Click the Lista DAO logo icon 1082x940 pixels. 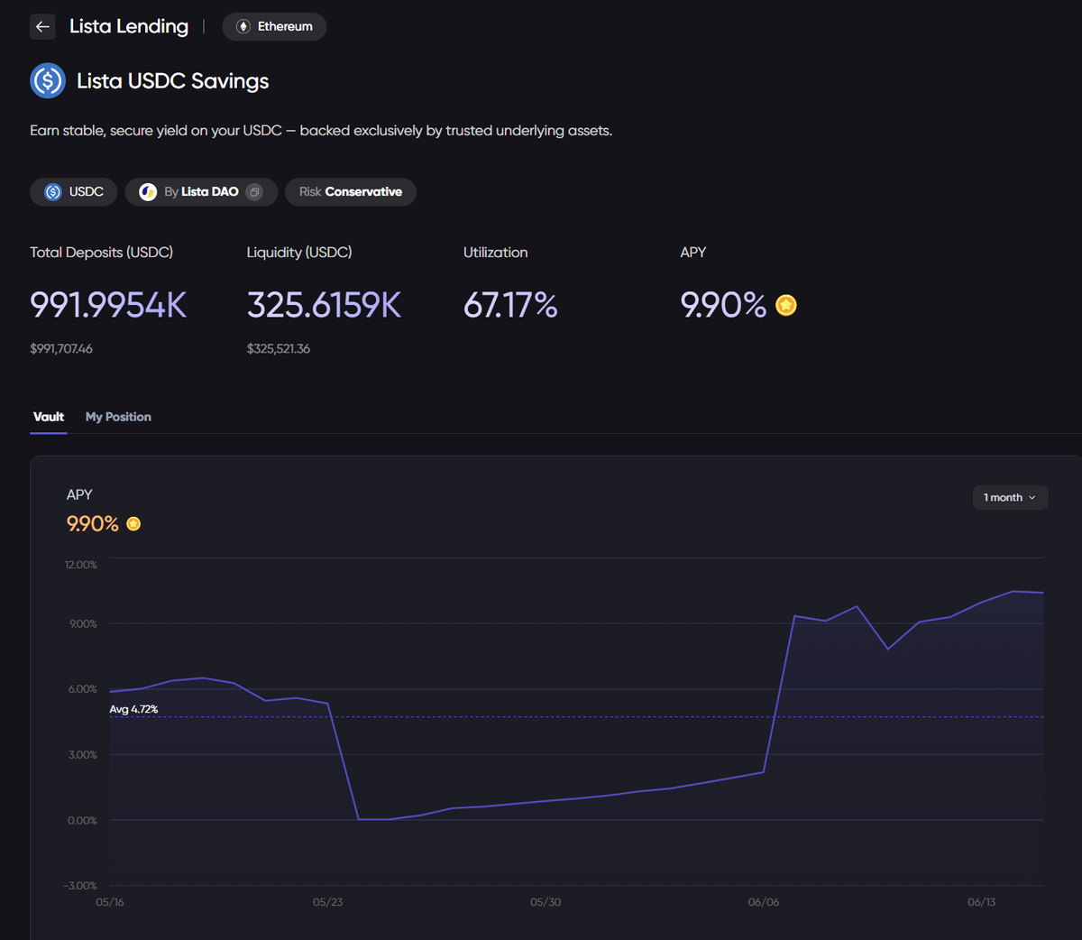(148, 192)
